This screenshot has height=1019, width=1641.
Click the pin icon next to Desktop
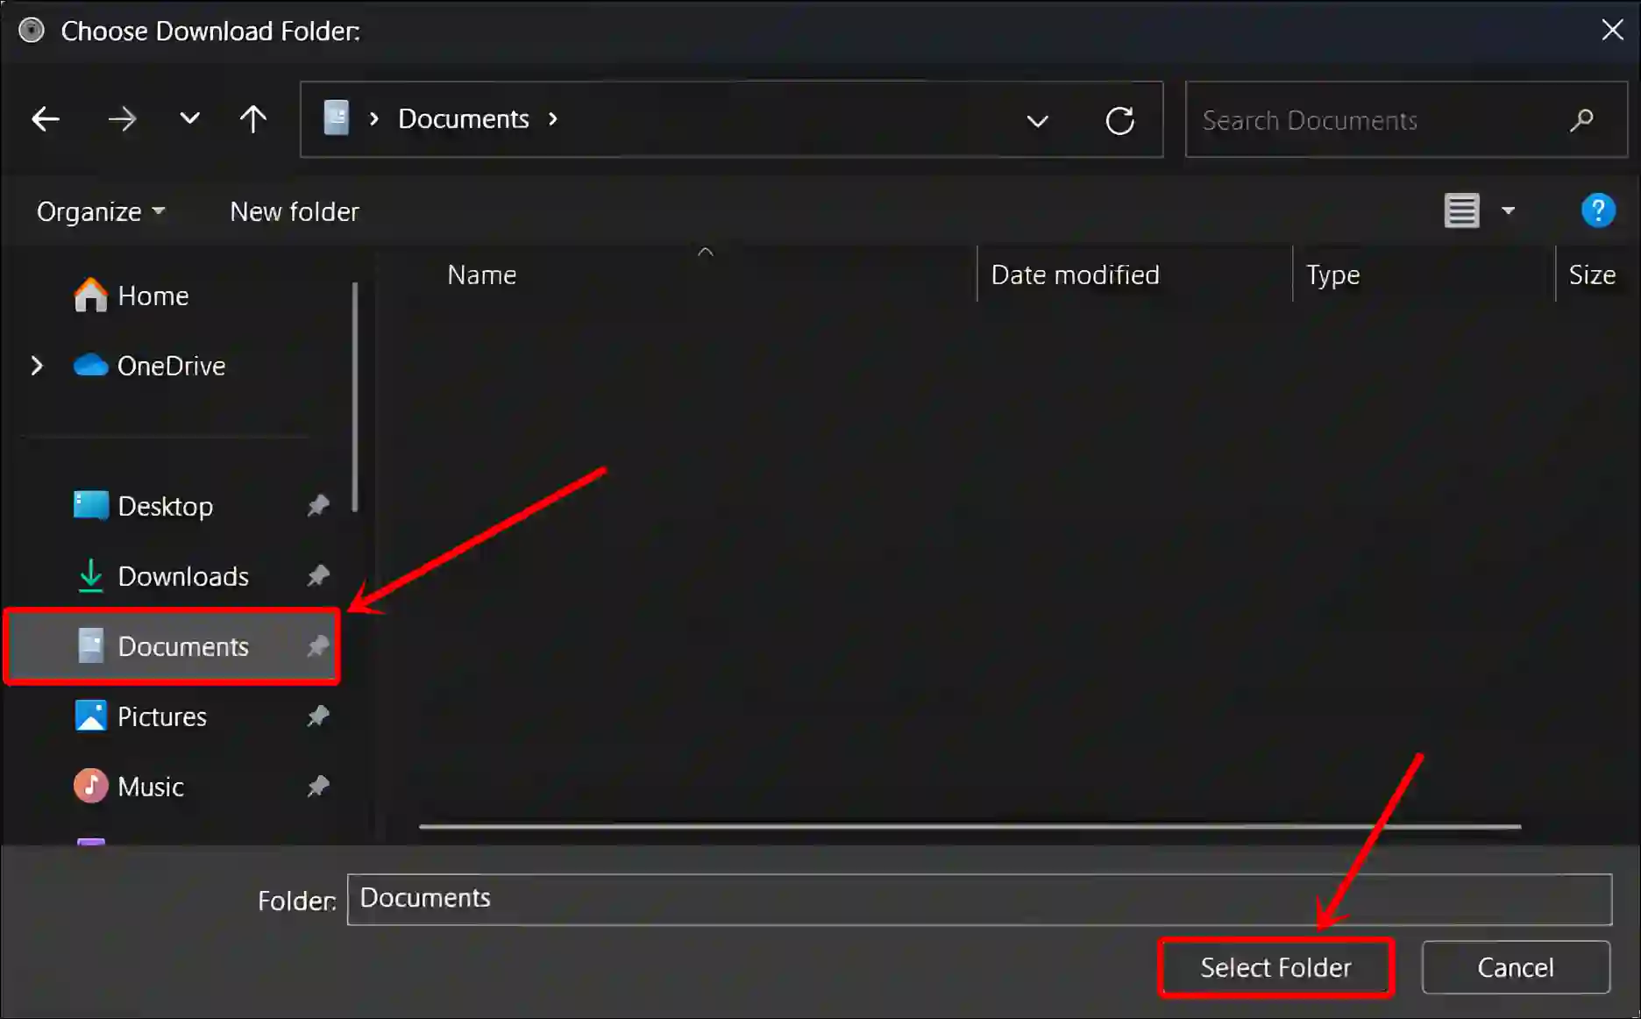tap(317, 506)
